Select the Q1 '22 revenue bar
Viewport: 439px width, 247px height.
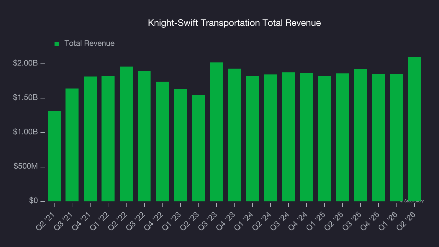coord(108,139)
